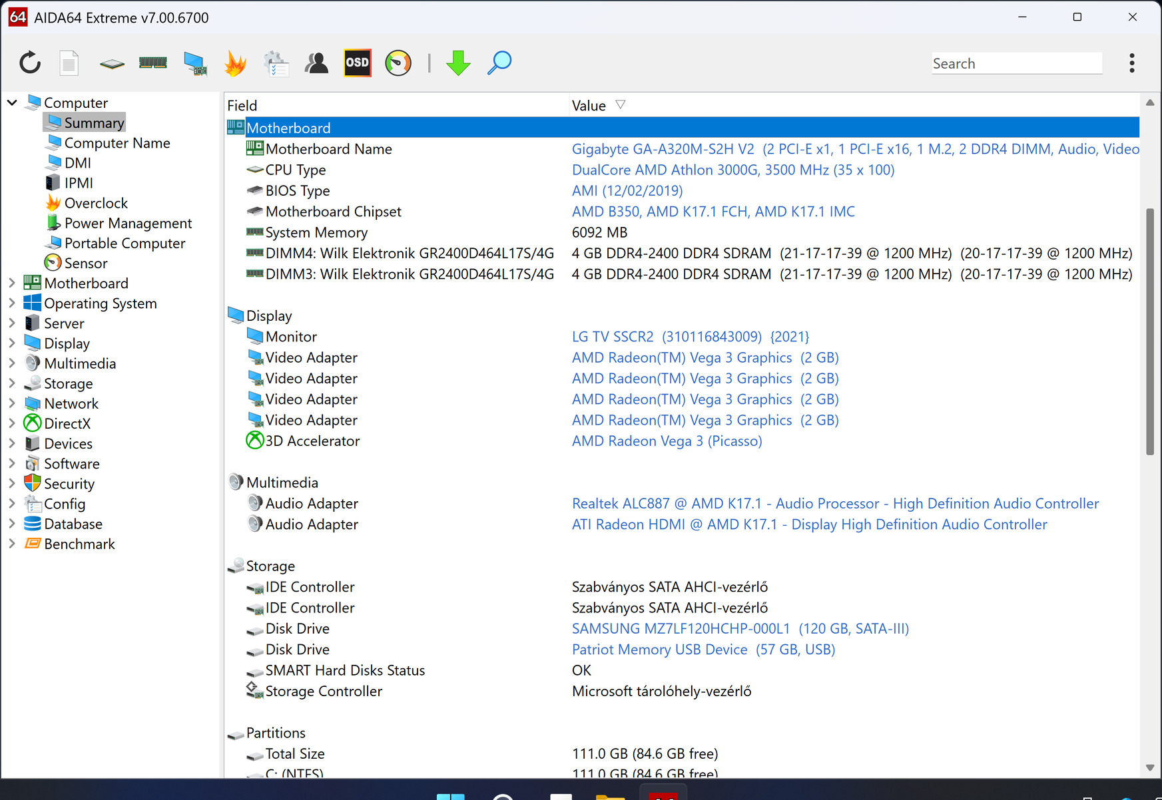Expand the Server tree node
The height and width of the screenshot is (800, 1162).
pyautogui.click(x=12, y=323)
